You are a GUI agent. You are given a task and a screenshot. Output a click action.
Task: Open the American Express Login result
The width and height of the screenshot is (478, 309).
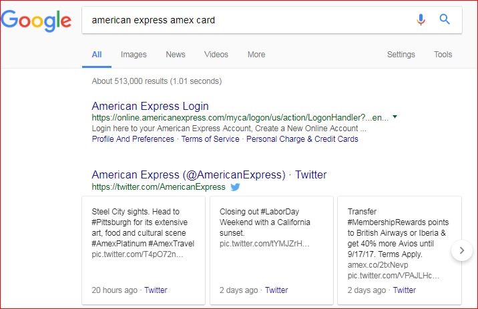(150, 106)
